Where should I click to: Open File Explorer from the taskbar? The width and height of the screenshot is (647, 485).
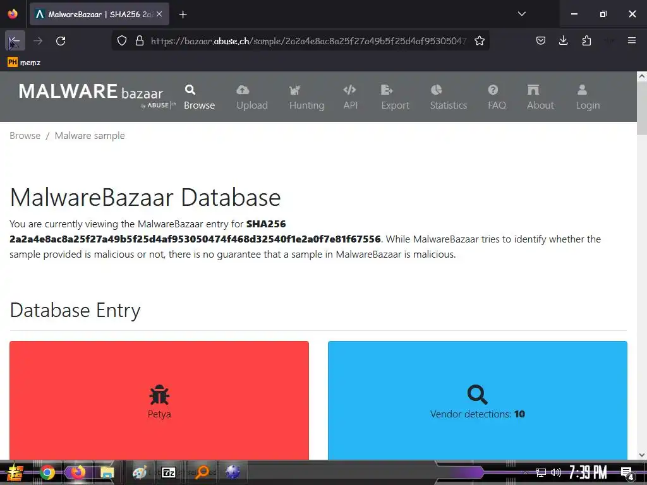107,472
